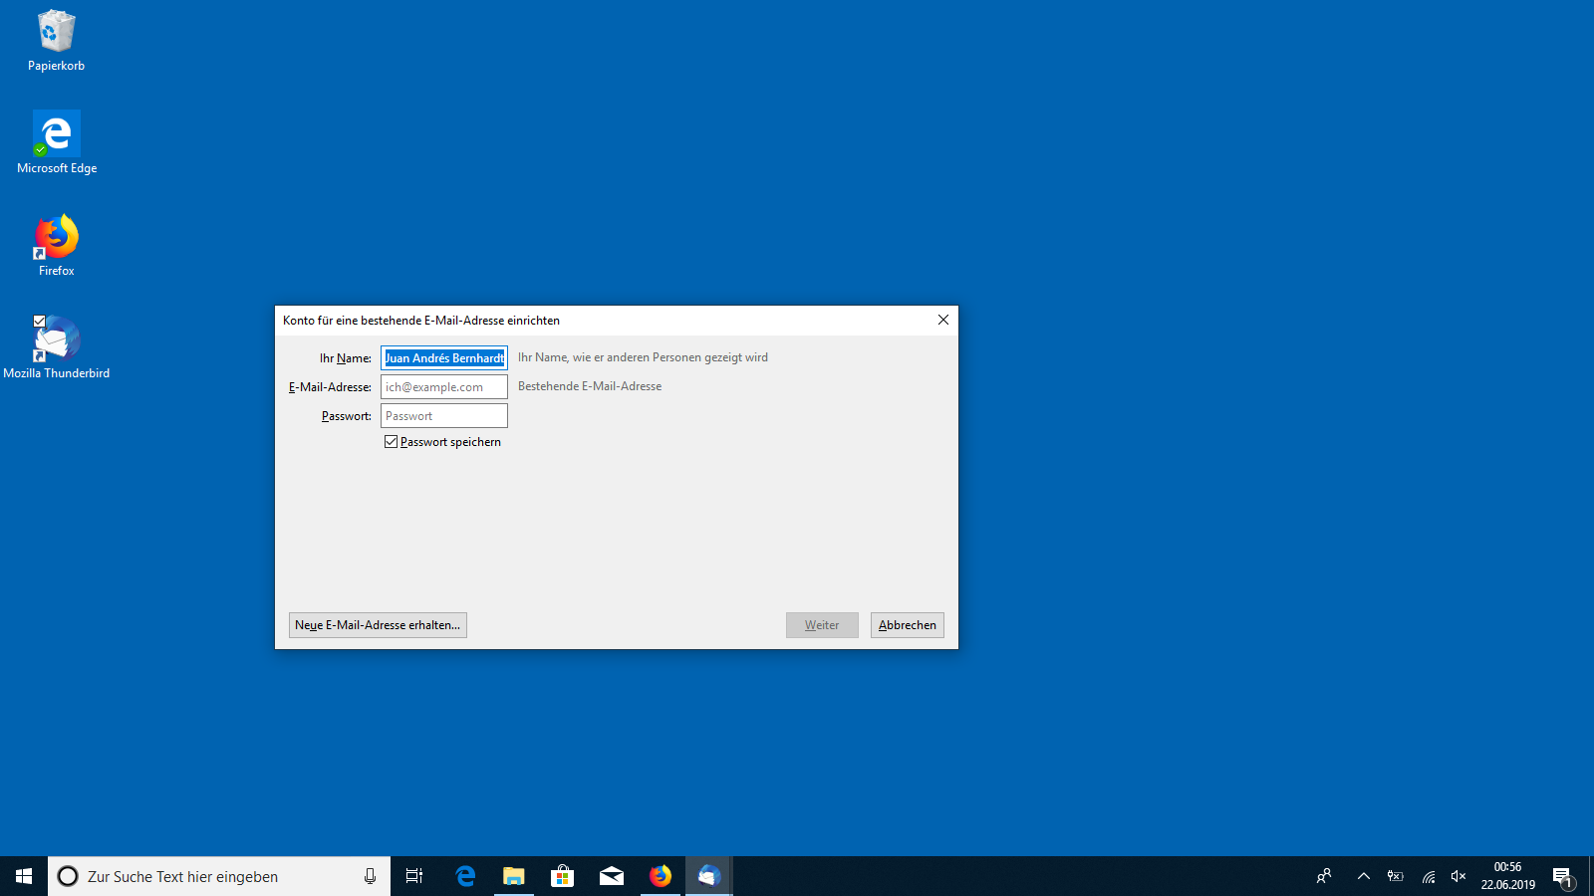Click into the E-Mail-Adresse field
The width and height of the screenshot is (1594, 896).
tap(443, 387)
